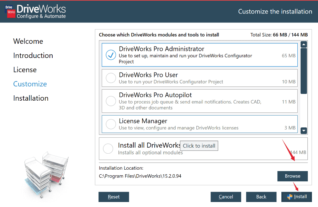The width and height of the screenshot is (318, 207).
Task: Click the scrollbar down arrow
Action: [x=303, y=131]
